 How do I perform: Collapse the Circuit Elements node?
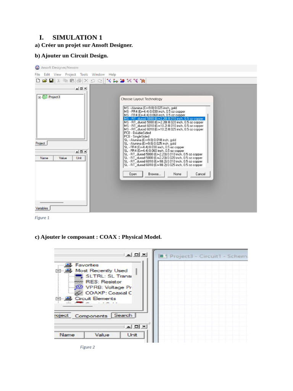(58, 299)
